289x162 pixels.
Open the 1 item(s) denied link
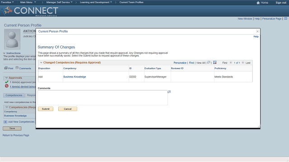tap(23, 87)
